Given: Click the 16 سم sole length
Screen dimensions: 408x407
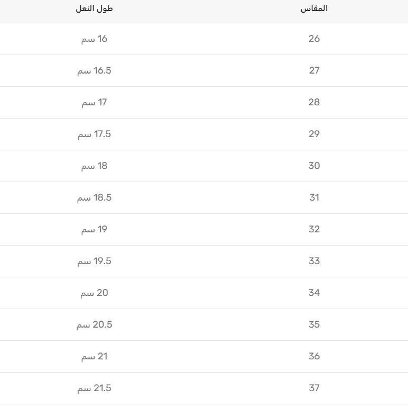Looking at the screenshot, I should coord(95,39).
